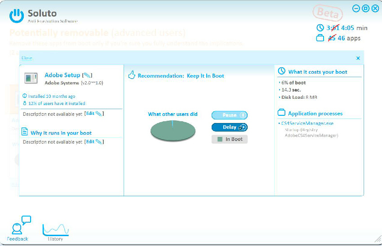This screenshot has height=246, width=382.
Task: Click the Application processes box icon
Action: (x=281, y=112)
